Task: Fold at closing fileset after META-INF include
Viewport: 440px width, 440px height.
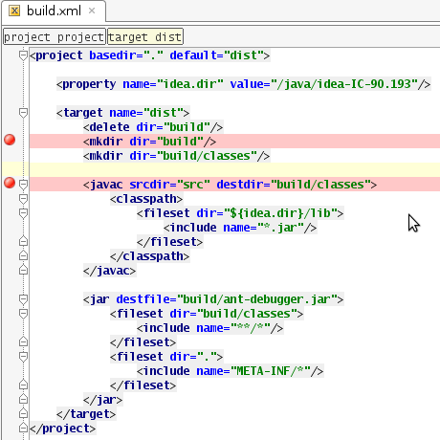Action: (23, 385)
